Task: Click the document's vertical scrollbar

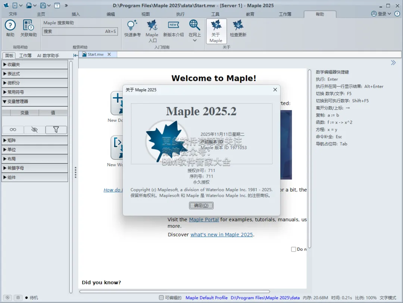Action: pyautogui.click(x=309, y=159)
